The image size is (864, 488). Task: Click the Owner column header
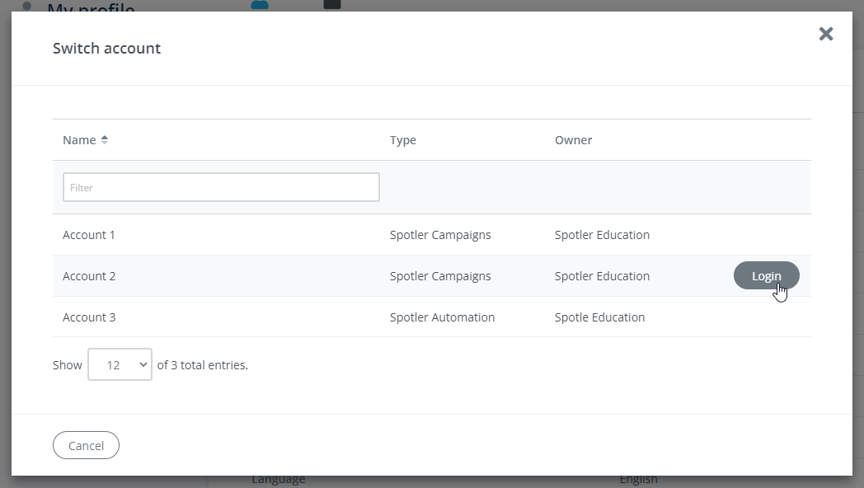(573, 140)
